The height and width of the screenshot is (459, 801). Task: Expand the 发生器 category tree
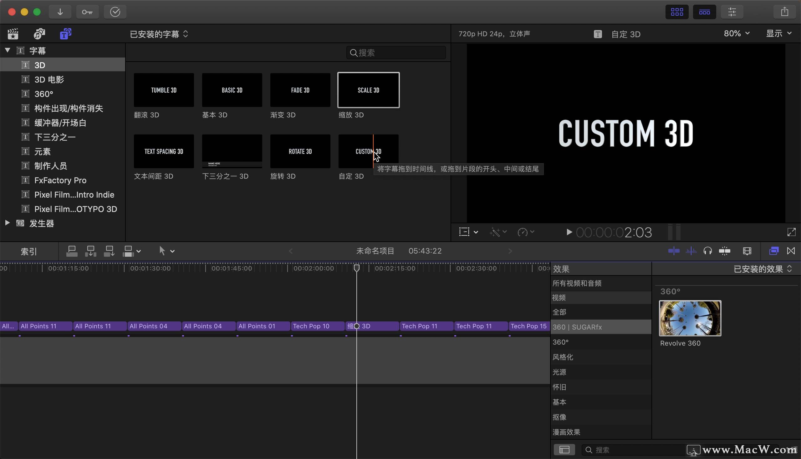point(7,223)
